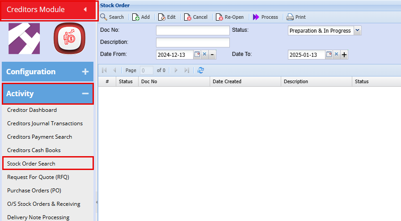Viewport: 401px width, 221px height.
Task: Click the Search toolbar button
Action: (112, 17)
